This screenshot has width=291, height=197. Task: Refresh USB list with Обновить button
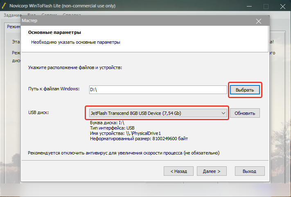click(245, 113)
